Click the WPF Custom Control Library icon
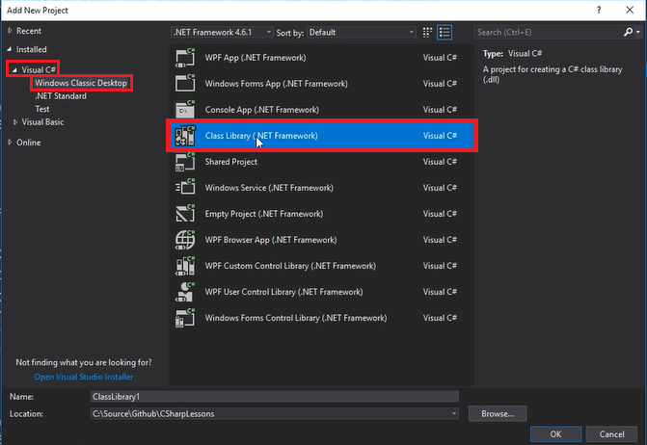Image resolution: width=647 pixels, height=445 pixels. click(x=185, y=266)
